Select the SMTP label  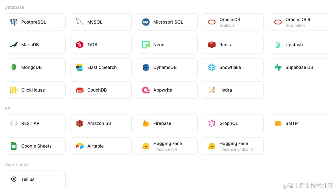pyautogui.click(x=292, y=123)
